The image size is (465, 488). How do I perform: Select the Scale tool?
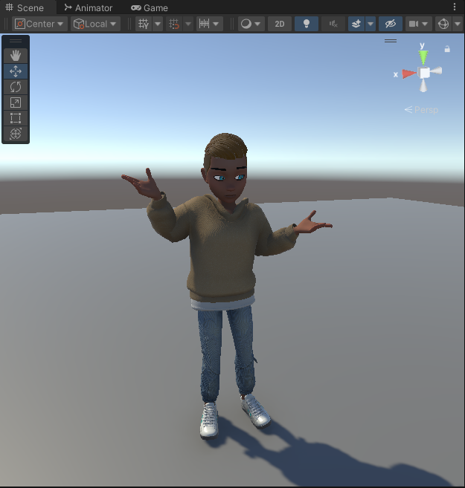pyautogui.click(x=16, y=103)
